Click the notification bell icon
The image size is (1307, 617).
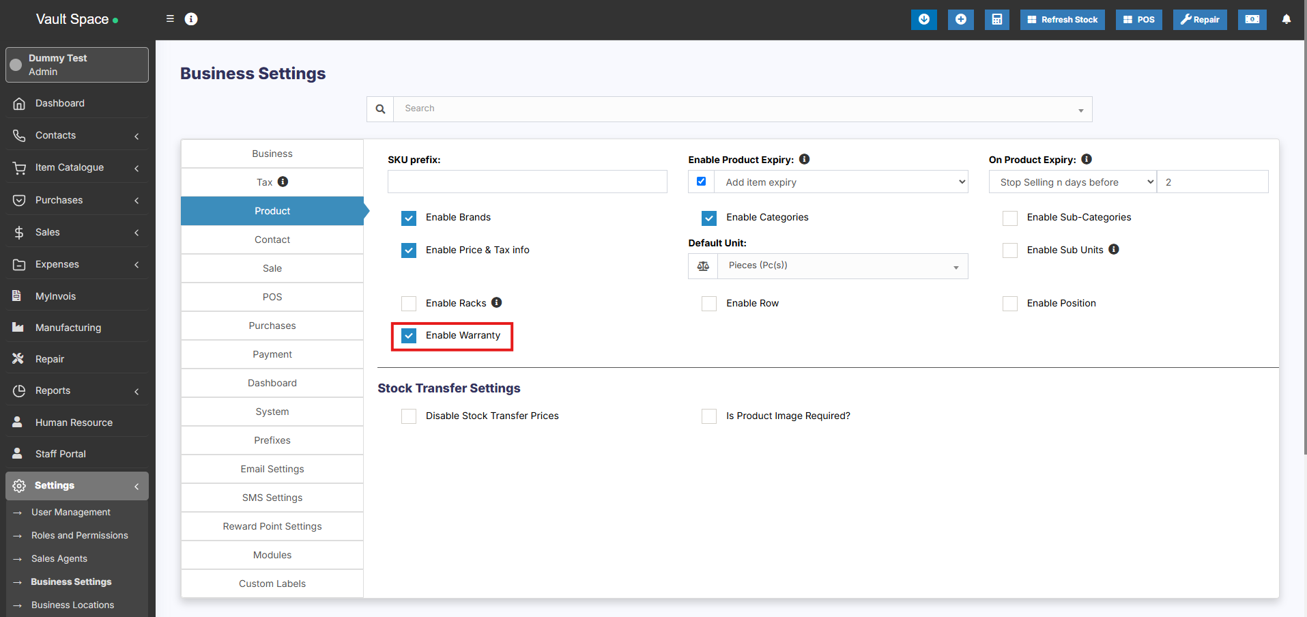click(1286, 19)
